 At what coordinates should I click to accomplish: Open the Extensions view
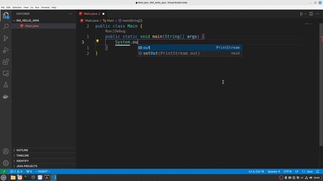(6, 62)
